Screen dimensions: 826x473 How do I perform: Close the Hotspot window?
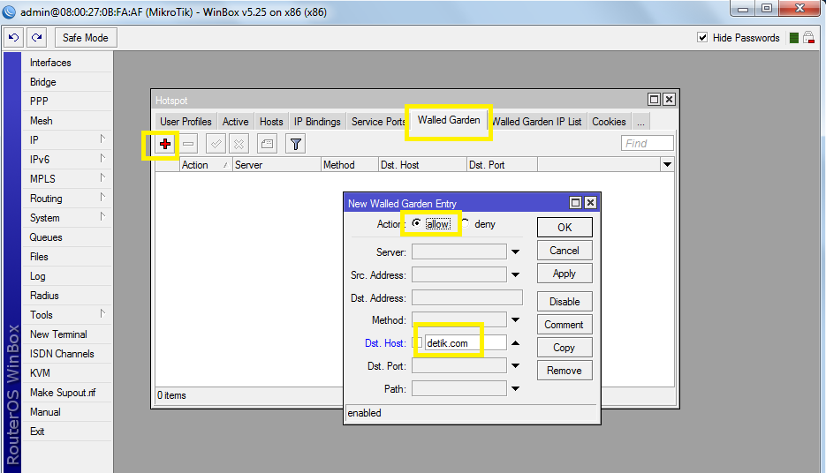point(669,100)
